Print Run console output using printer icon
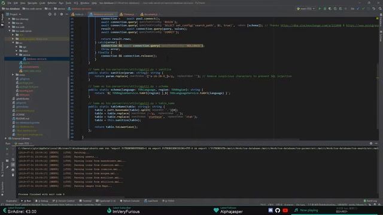 pos(13,170)
